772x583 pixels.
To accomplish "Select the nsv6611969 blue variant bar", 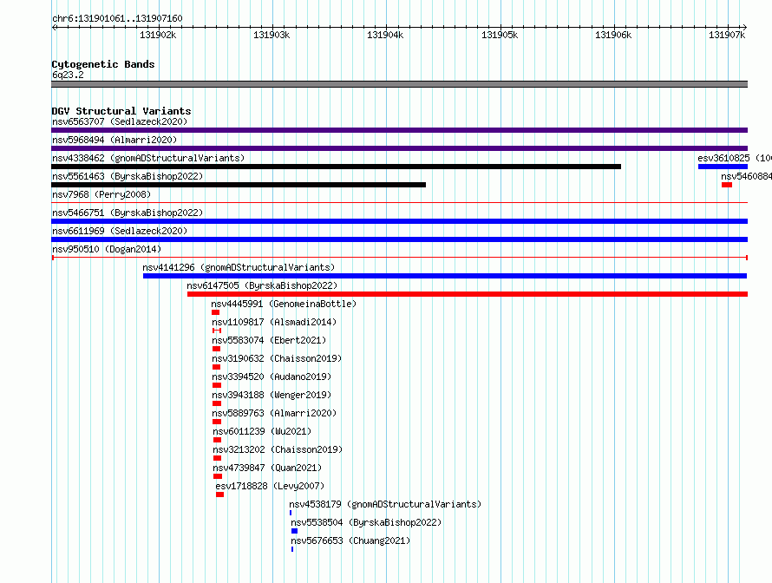I will [399, 239].
